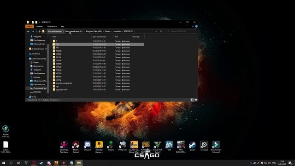
Task: Select the Action video file with green icon
Action: tap(6, 131)
